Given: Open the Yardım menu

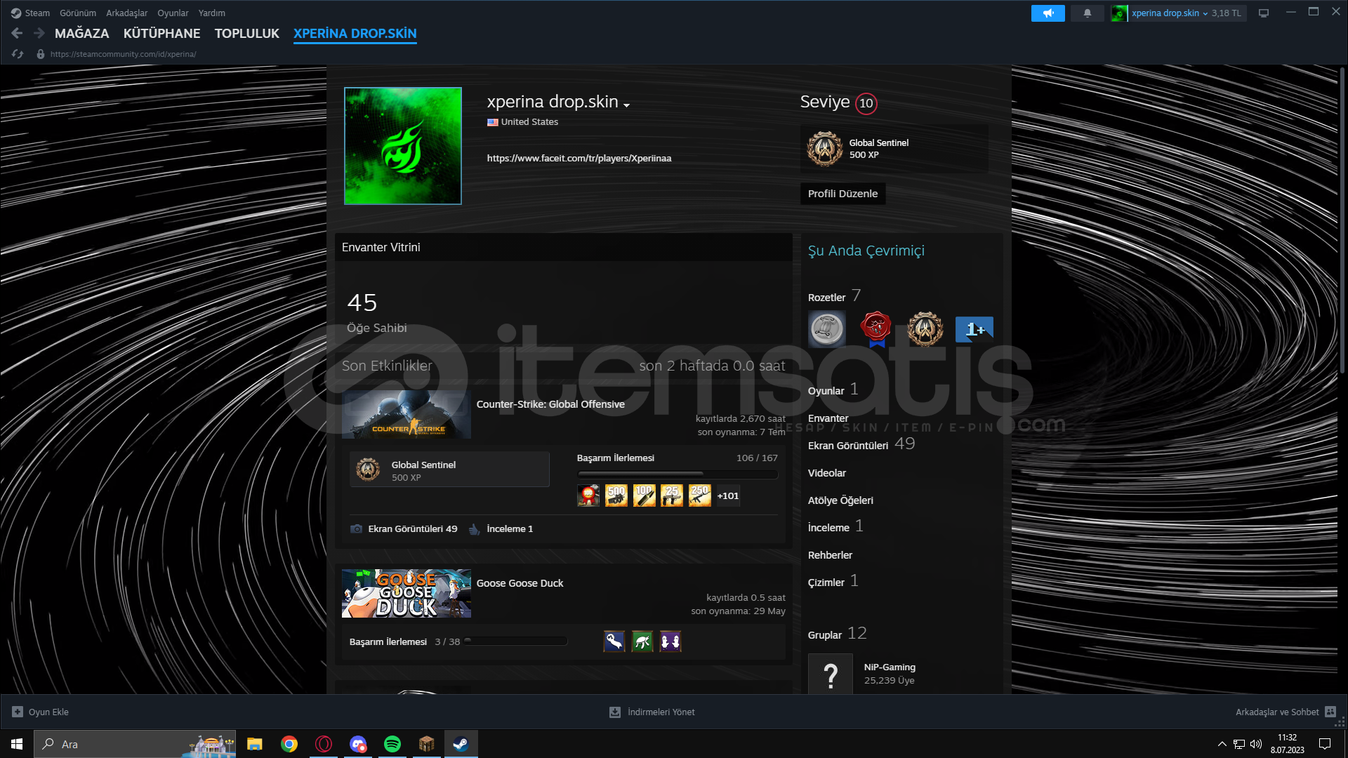Looking at the screenshot, I should click(211, 13).
